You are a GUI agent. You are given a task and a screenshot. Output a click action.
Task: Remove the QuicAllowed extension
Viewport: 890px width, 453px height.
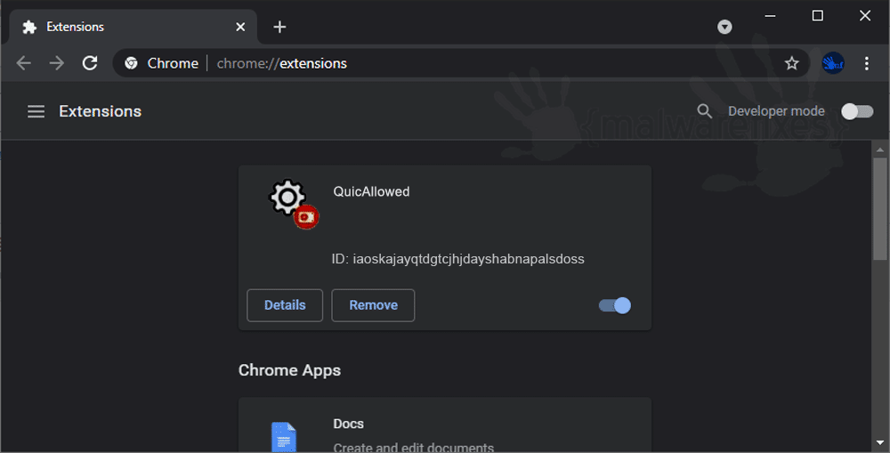point(373,305)
